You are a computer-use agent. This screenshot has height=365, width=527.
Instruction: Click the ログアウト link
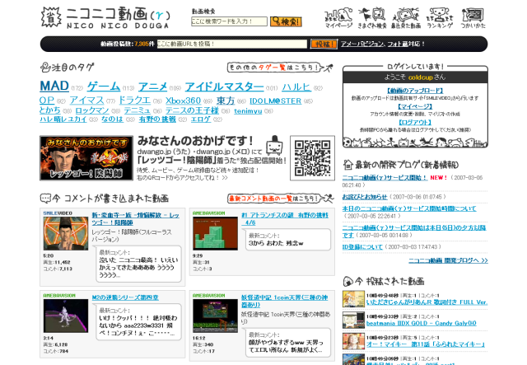point(415,122)
